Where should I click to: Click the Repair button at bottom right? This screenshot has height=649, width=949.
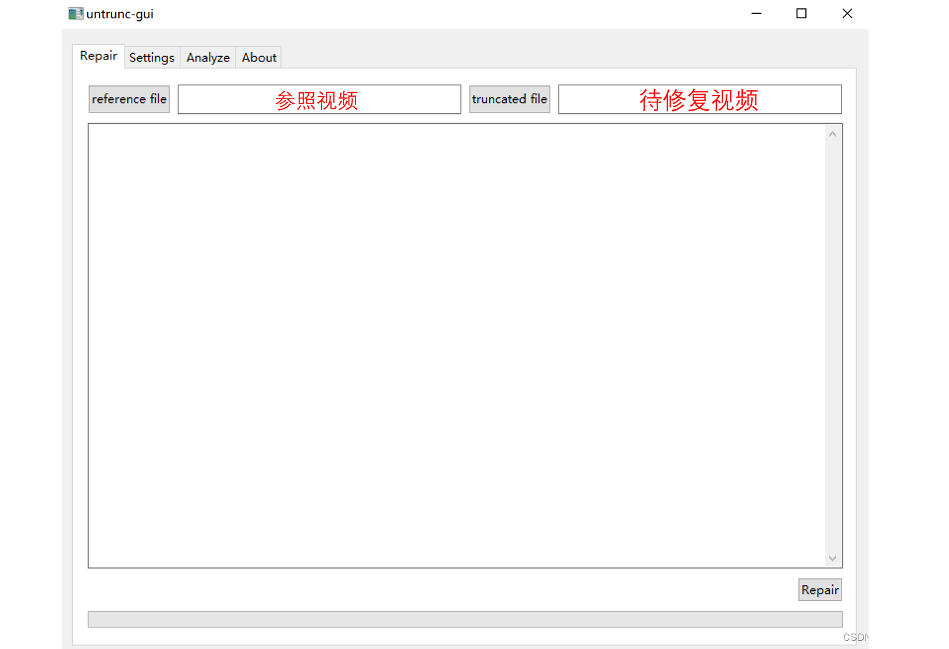[x=820, y=590]
